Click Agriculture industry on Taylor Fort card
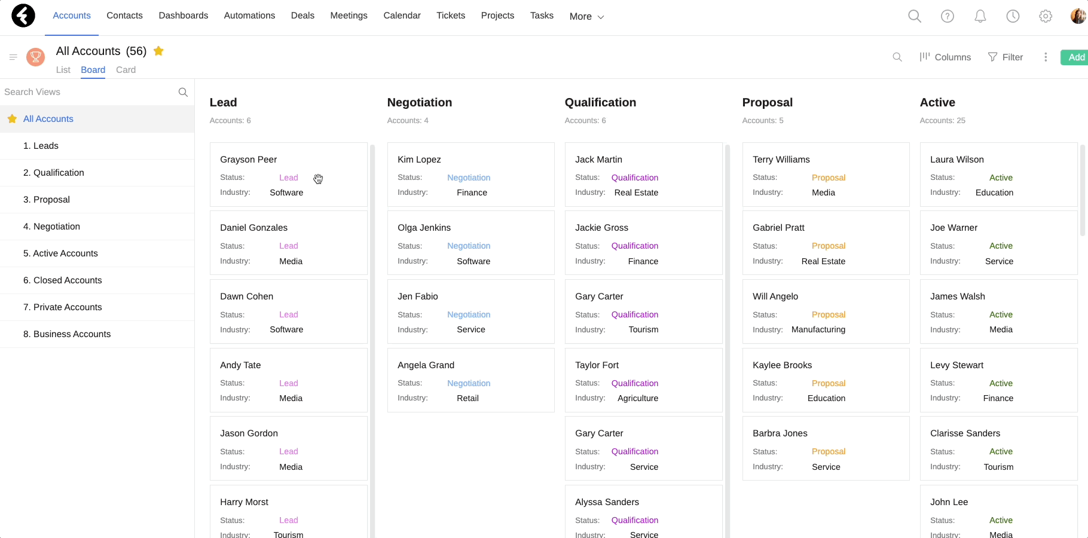This screenshot has height=538, width=1088. pos(638,398)
